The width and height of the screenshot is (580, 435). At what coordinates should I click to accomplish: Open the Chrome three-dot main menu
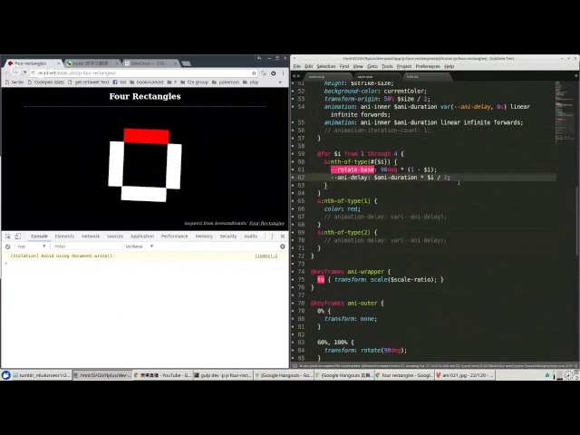(283, 73)
